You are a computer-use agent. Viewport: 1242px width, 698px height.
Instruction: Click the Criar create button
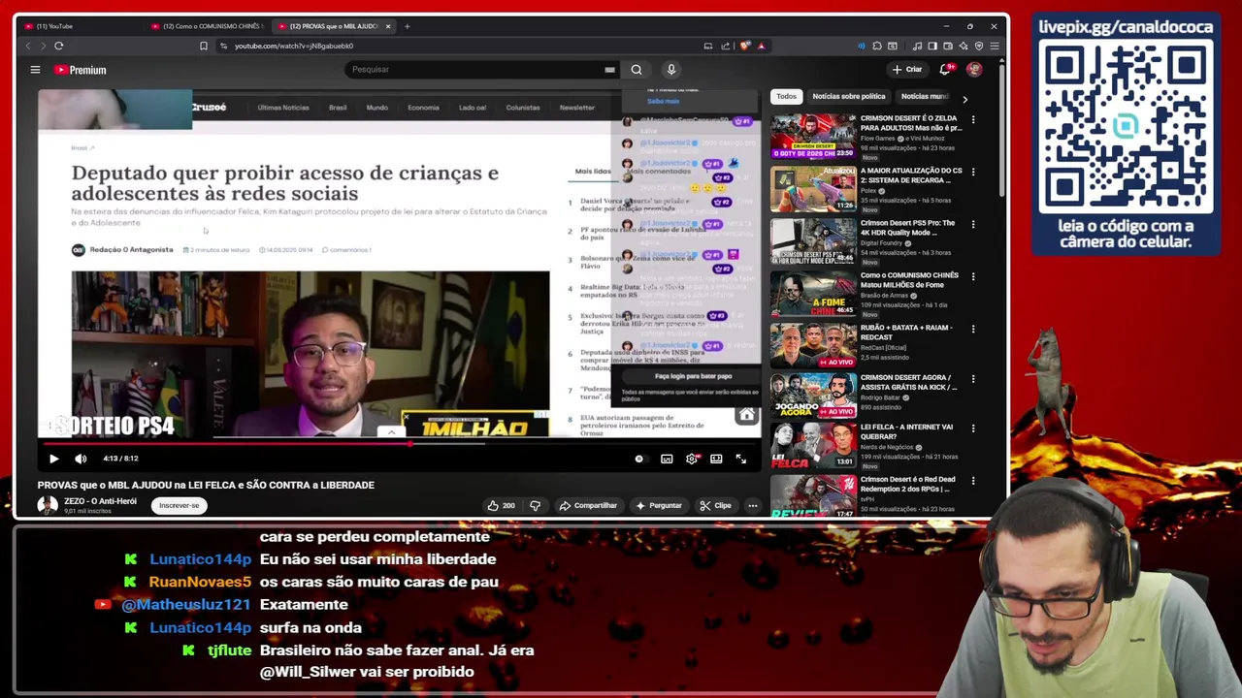coord(907,70)
